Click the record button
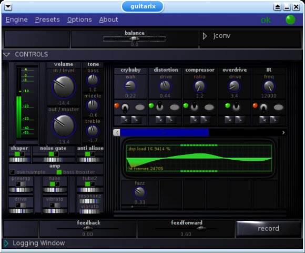Image resolution: width=305 pixels, height=253 pixels. (x=268, y=228)
